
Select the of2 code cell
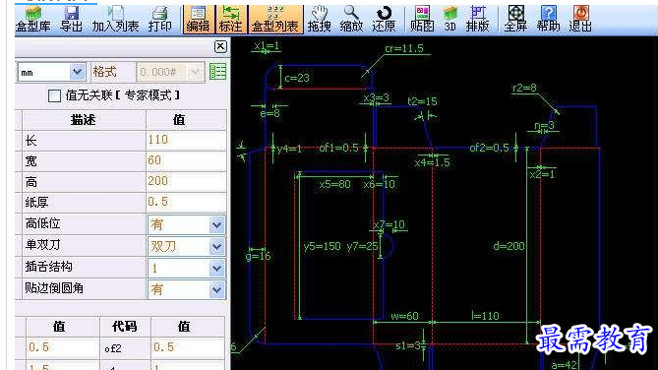click(x=125, y=348)
